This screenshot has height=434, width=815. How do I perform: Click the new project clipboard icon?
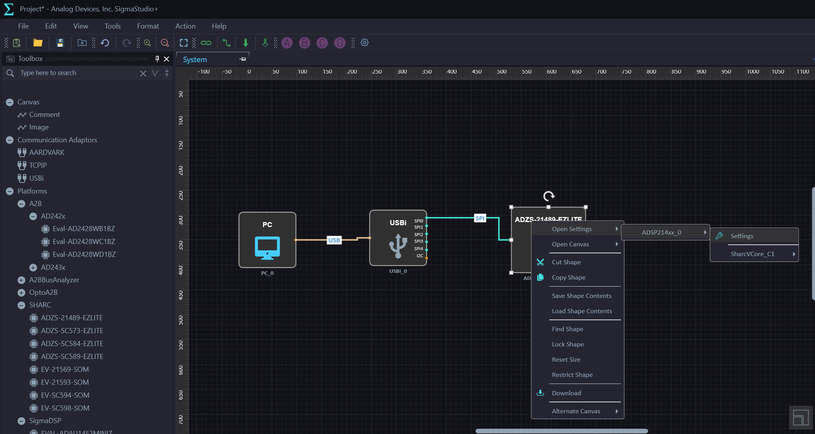[17, 43]
